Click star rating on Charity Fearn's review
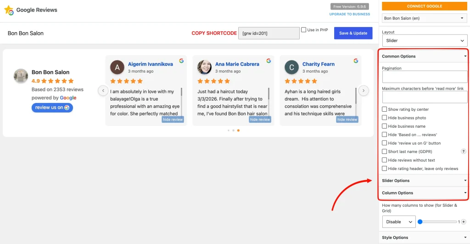The width and height of the screenshot is (470, 244). coord(301,81)
